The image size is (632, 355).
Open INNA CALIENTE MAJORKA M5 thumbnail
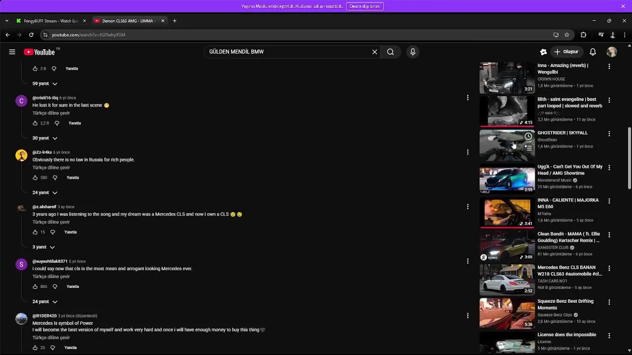(x=507, y=213)
